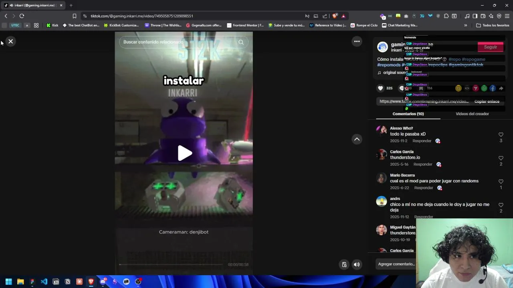Click the Brave Shields lion icon

coord(335,16)
